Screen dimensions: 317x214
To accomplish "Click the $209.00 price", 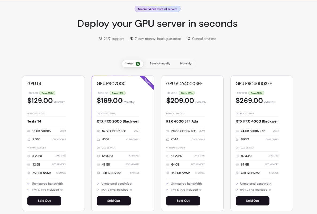I will point(180,101).
